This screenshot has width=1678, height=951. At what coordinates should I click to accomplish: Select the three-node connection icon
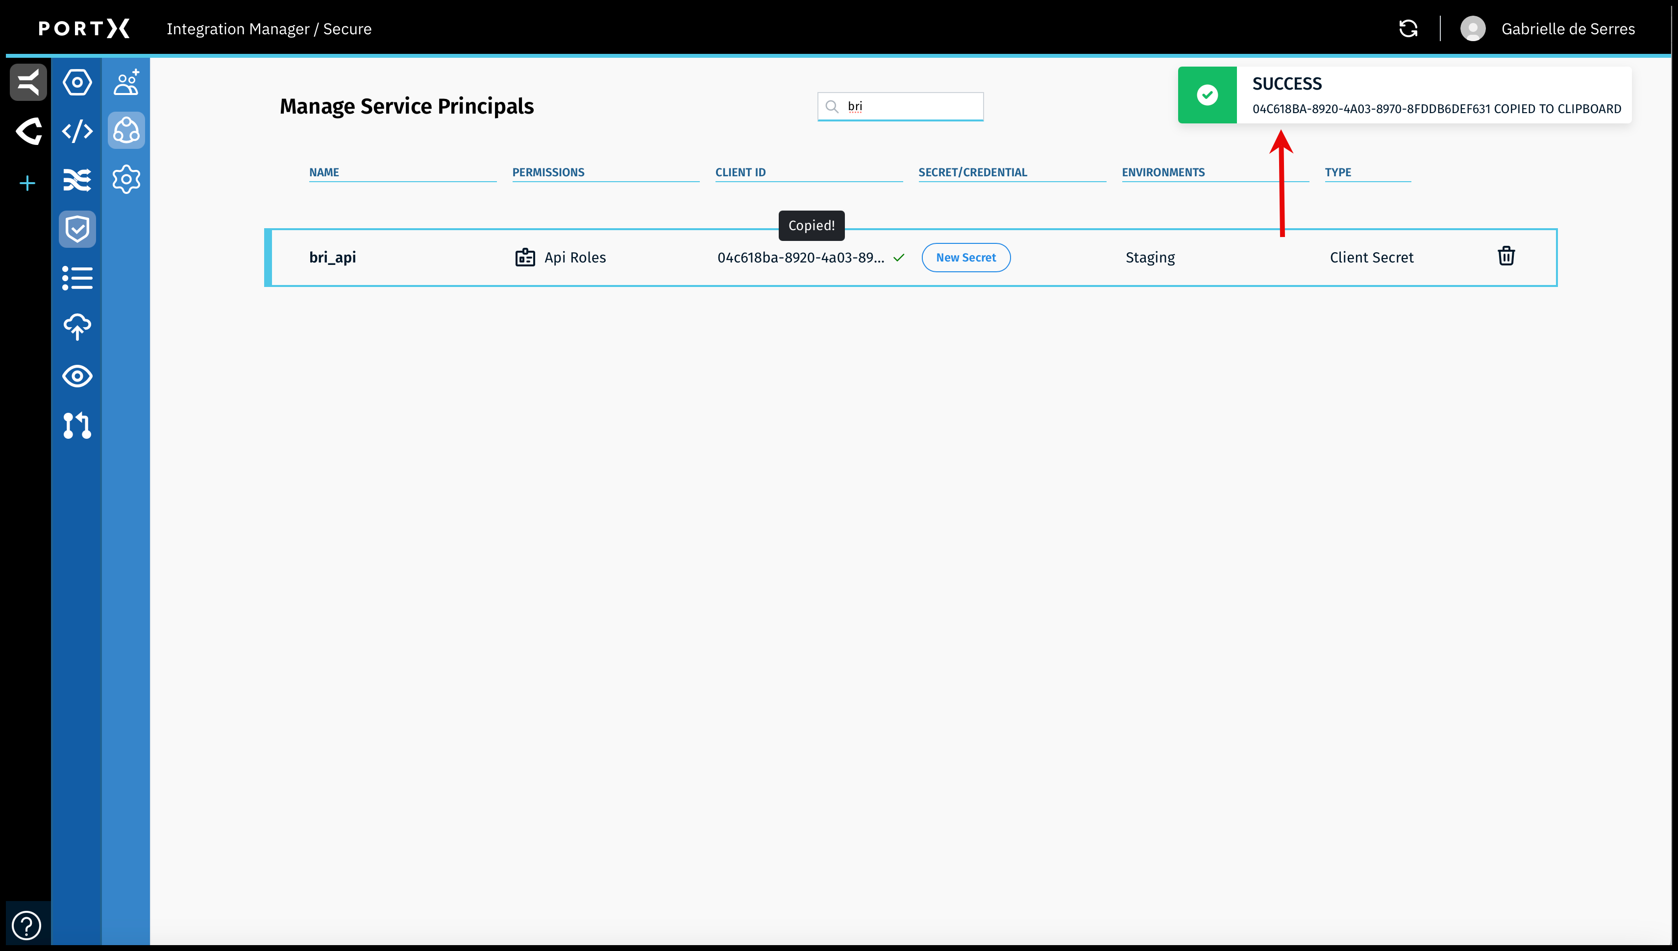[x=126, y=131]
